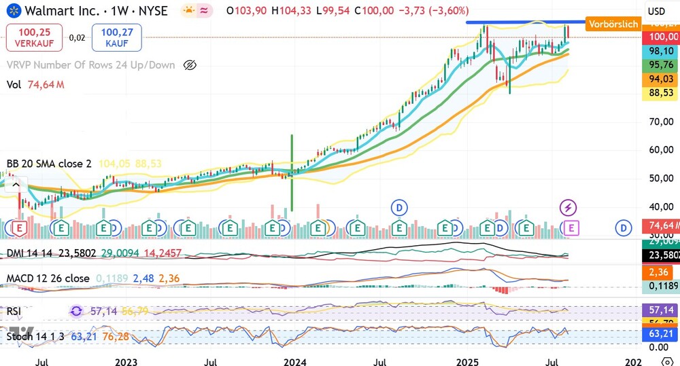Click the orange 94,03 price axis label
680x366 pixels.
point(661,79)
